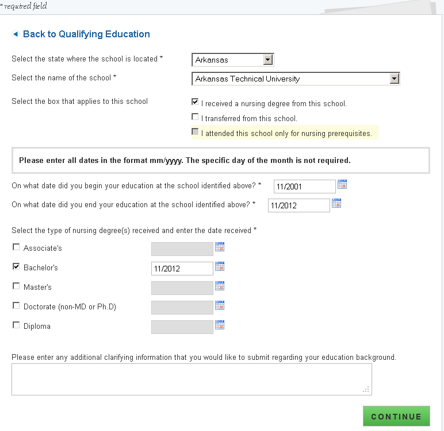Uncheck 'I received a nursing degree' checkbox

point(196,102)
